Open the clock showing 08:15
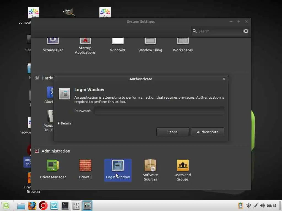The width and height of the screenshot is (282, 211). [271, 206]
